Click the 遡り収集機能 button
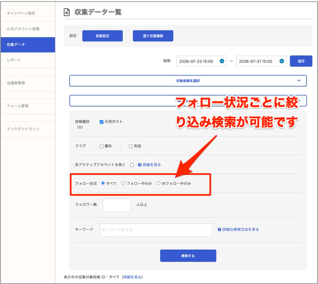The image size is (318, 284). (153, 36)
